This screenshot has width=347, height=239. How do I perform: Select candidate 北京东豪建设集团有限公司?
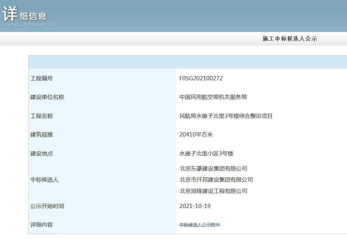[x=213, y=168]
